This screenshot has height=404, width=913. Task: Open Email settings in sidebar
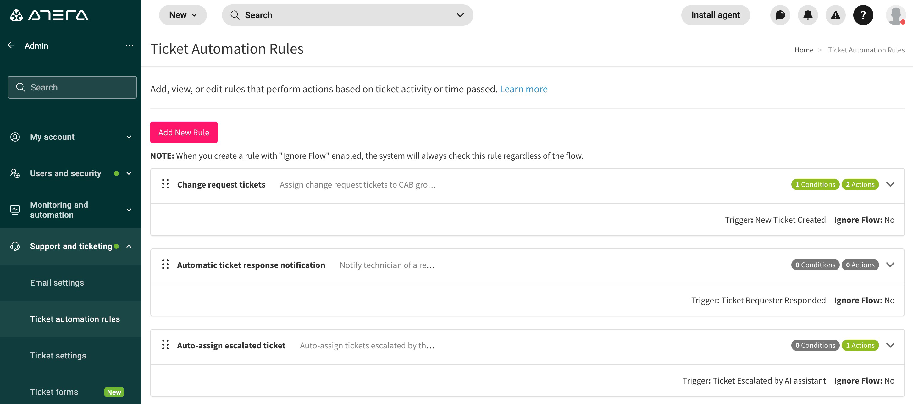[x=57, y=282]
